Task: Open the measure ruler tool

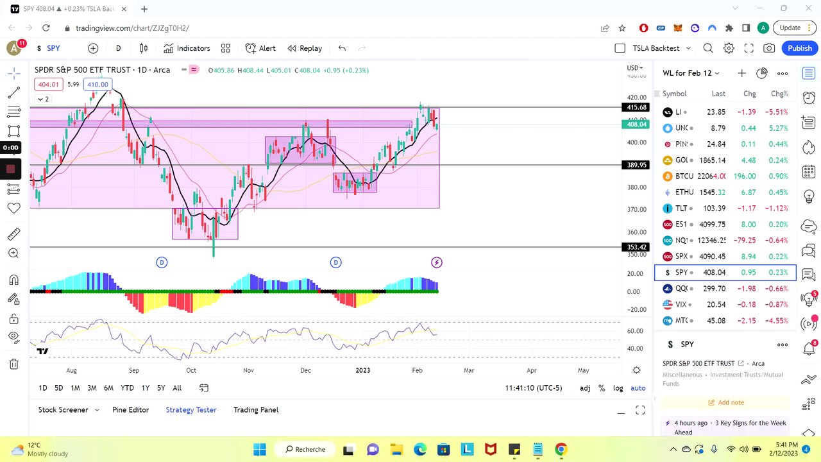Action: tap(13, 234)
